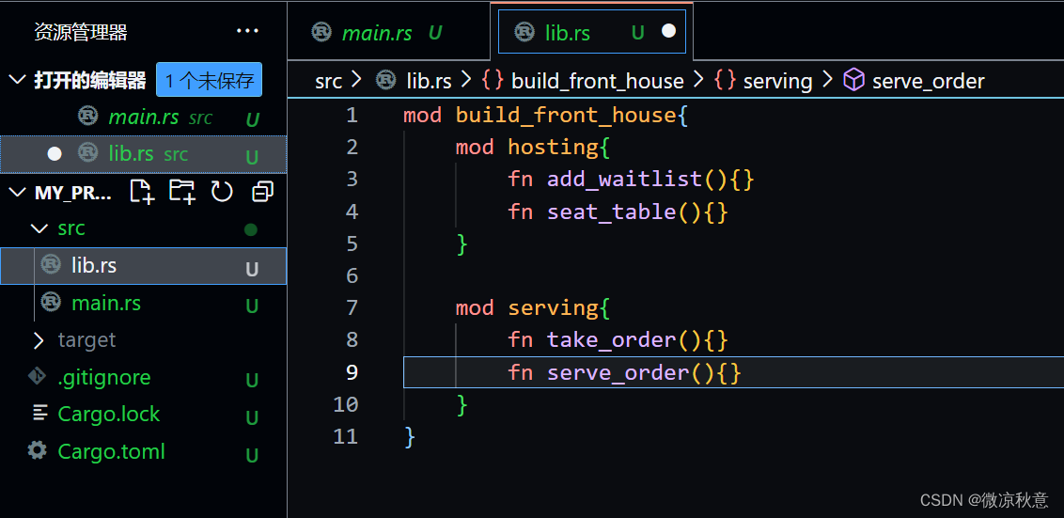The image size is (1064, 518).
Task: Select the lib.rs editor tab
Action: coord(592,31)
